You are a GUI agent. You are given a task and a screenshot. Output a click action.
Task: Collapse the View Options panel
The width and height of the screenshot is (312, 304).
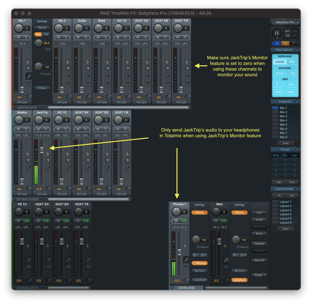click(x=297, y=50)
